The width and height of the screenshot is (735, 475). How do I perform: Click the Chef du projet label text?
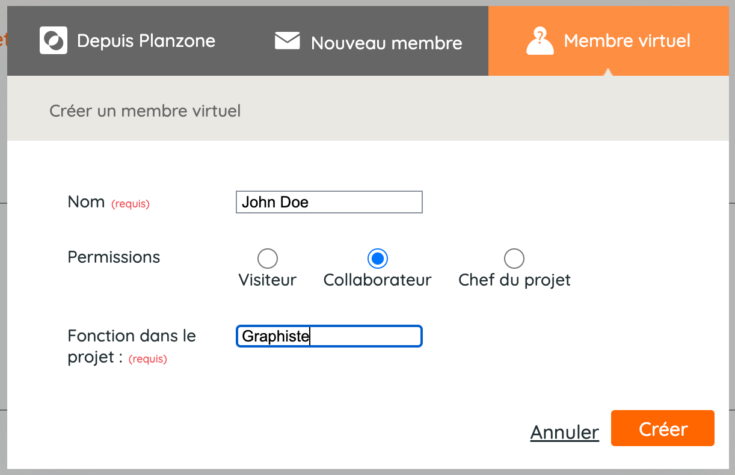click(514, 280)
